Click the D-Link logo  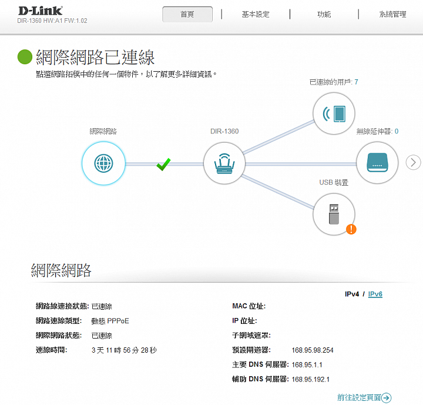pyautogui.click(x=41, y=11)
